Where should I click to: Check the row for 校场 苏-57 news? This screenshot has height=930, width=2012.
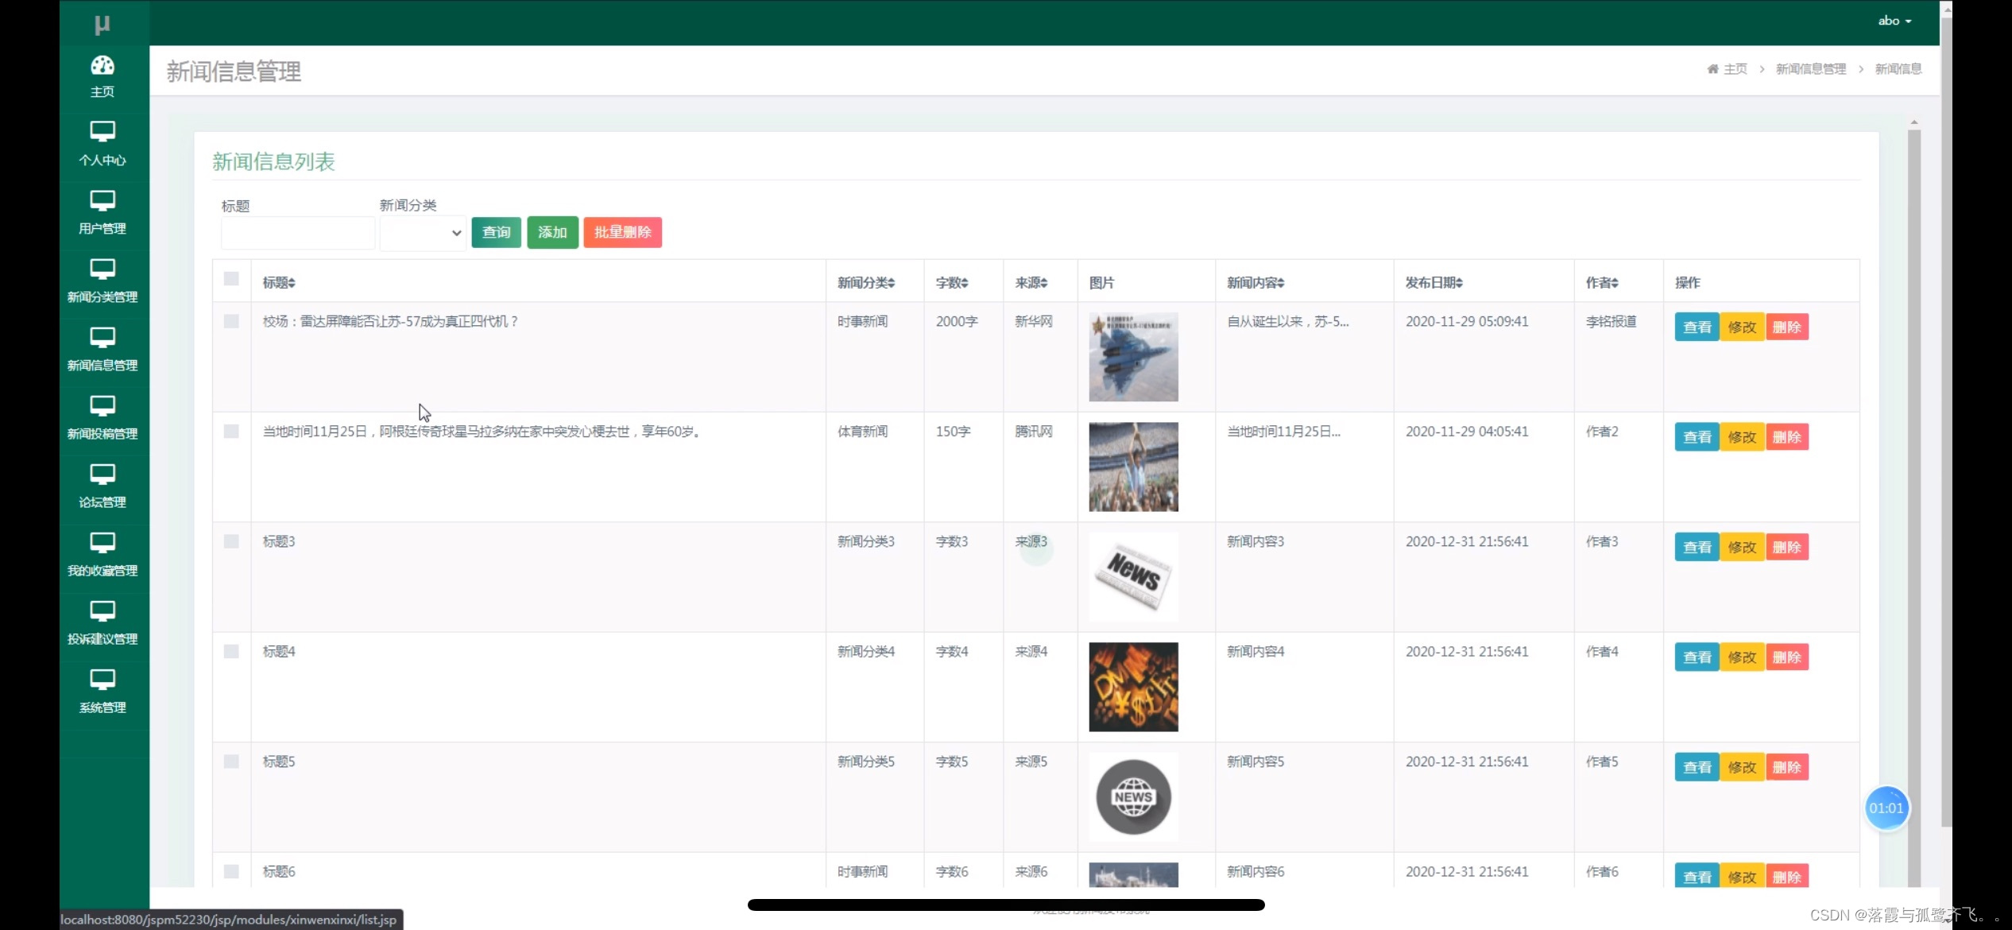tap(231, 321)
